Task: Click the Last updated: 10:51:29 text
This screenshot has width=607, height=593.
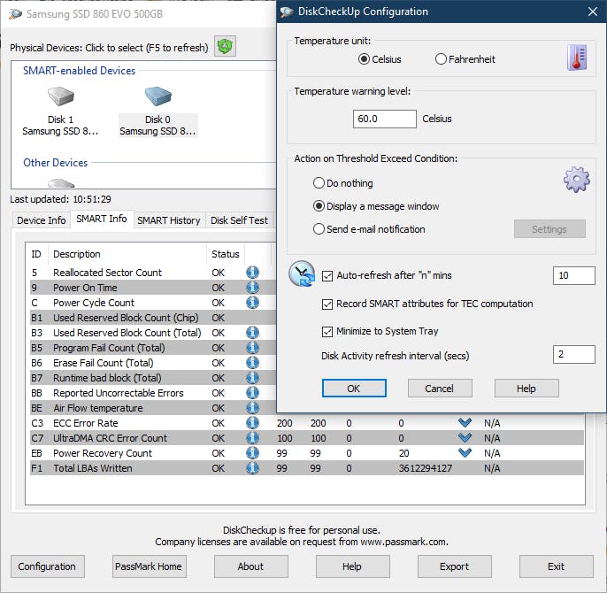Action: click(60, 199)
